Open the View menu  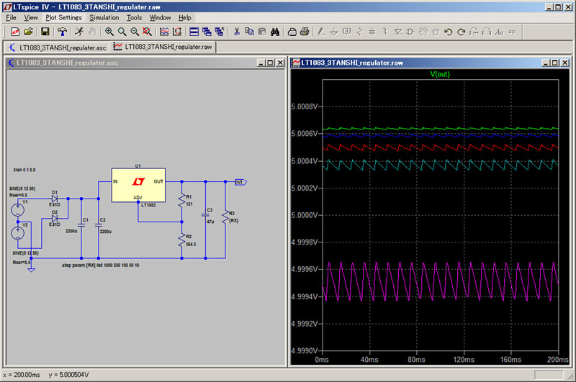(x=31, y=17)
